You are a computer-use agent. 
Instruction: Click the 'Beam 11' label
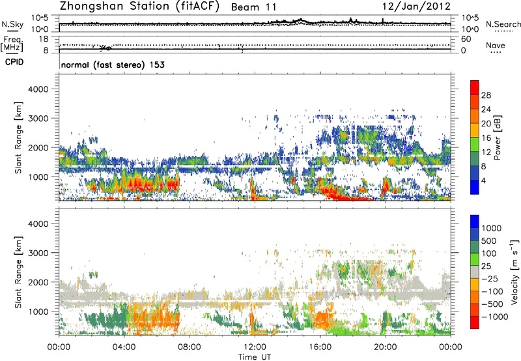pyautogui.click(x=253, y=7)
